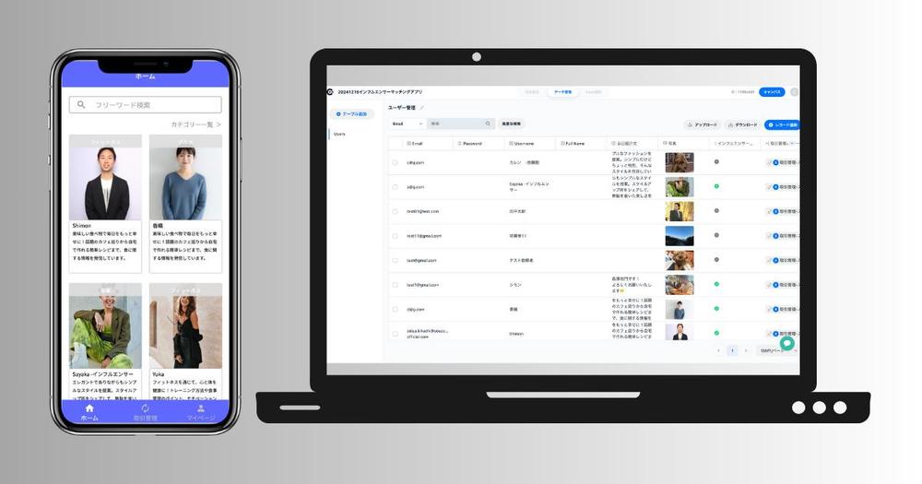Viewport: 922px width, 484px height.
Task: Tap the search magnifier icon on phone
Action: pos(81,105)
